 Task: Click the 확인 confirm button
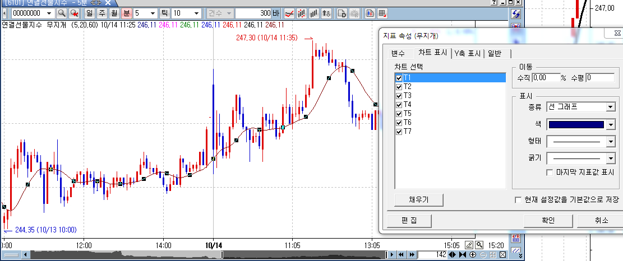[x=548, y=221]
